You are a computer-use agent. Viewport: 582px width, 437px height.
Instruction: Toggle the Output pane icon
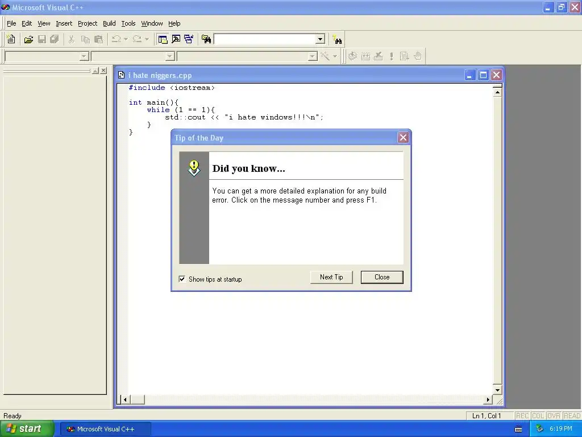click(x=176, y=39)
